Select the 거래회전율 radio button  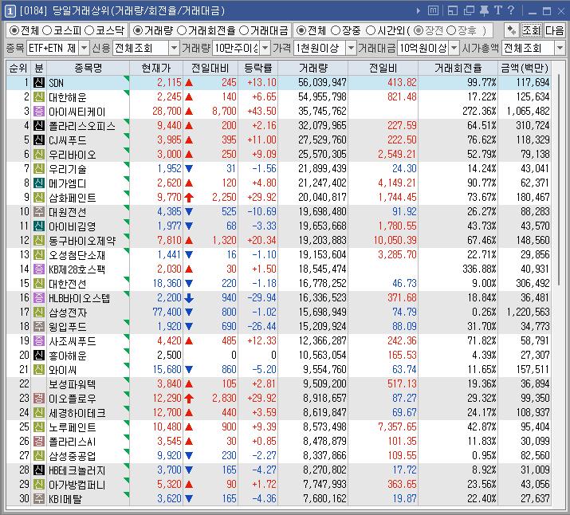[182, 30]
